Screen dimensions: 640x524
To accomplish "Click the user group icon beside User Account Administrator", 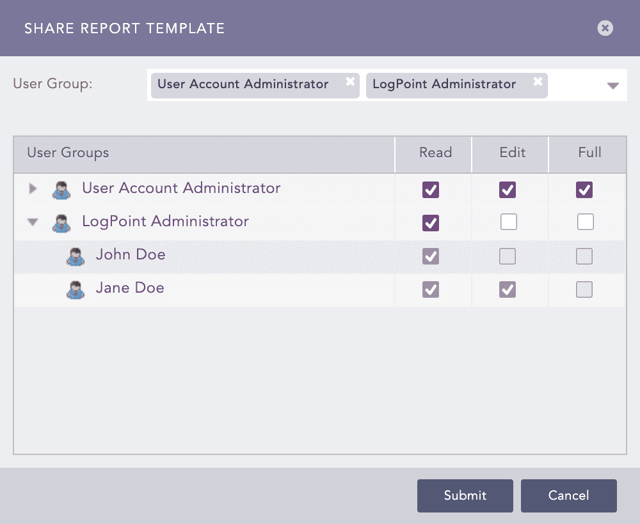I will (x=61, y=189).
